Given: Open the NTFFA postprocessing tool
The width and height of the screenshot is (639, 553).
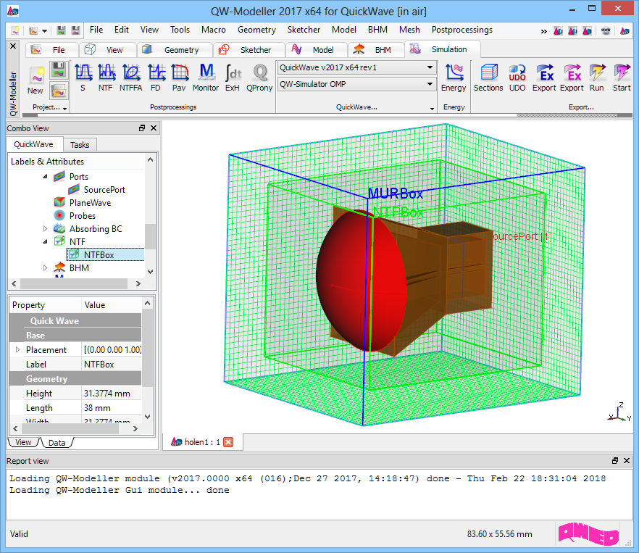Looking at the screenshot, I should pos(131,76).
